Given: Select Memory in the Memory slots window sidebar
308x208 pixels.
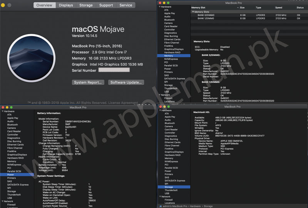Looking at the screenshot, I should click(174, 56).
